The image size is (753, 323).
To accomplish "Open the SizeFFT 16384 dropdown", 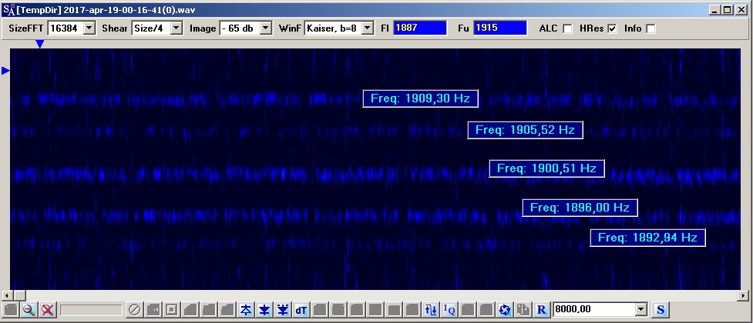I will (89, 28).
